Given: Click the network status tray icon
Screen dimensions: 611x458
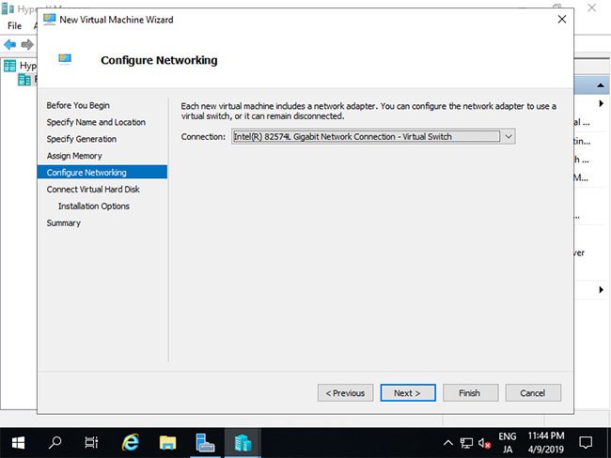Looking at the screenshot, I should [x=466, y=443].
